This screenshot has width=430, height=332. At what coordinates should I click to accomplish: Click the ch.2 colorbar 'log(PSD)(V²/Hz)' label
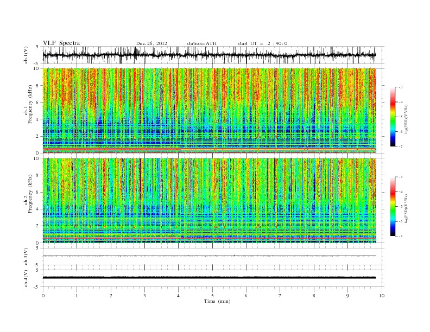pyautogui.click(x=407, y=208)
